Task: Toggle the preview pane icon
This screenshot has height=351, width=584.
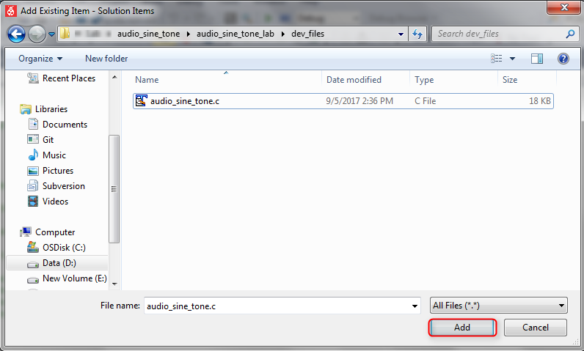Action: coord(537,59)
